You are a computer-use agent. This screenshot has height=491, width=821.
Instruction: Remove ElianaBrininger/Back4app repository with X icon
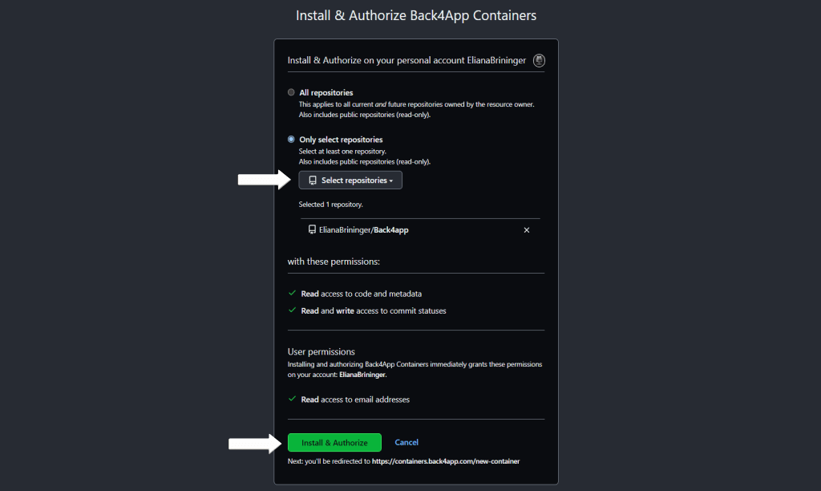pyautogui.click(x=527, y=230)
